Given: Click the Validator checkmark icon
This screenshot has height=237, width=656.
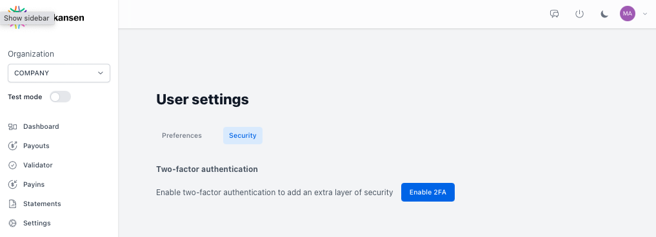Looking at the screenshot, I should pyautogui.click(x=12, y=165).
